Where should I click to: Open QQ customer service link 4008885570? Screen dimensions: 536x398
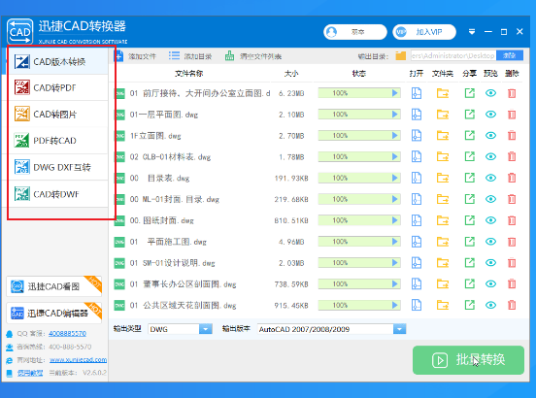67,333
